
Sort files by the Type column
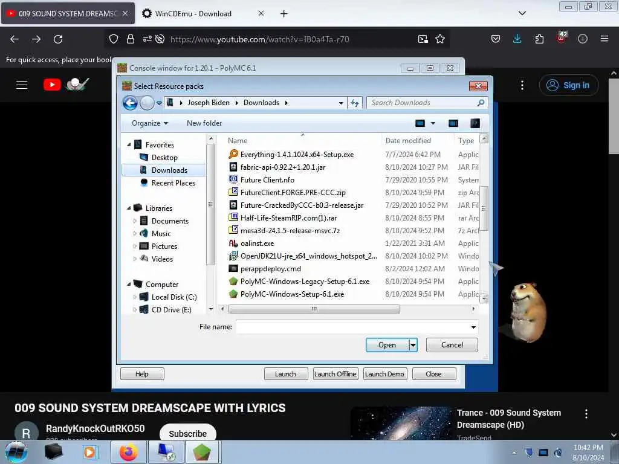tap(466, 141)
